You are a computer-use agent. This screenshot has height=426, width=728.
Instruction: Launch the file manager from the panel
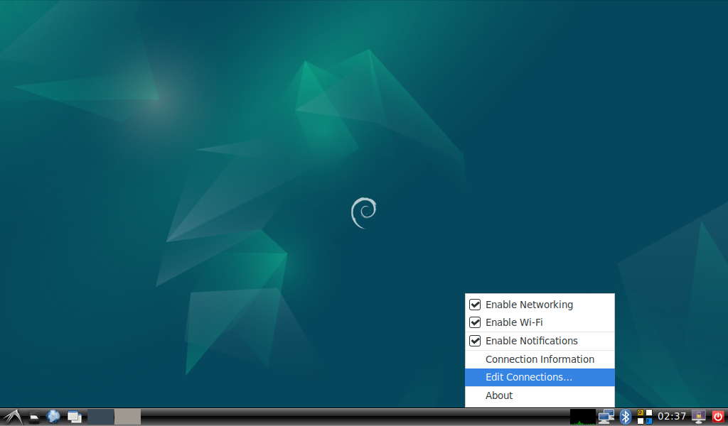tap(34, 417)
